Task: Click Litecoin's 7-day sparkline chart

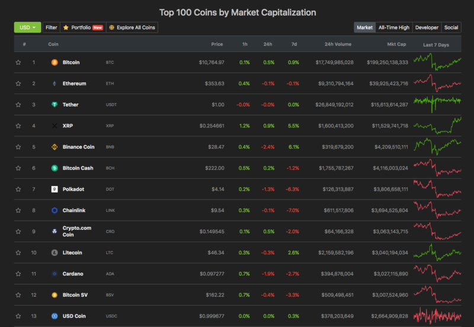Action: (437, 252)
